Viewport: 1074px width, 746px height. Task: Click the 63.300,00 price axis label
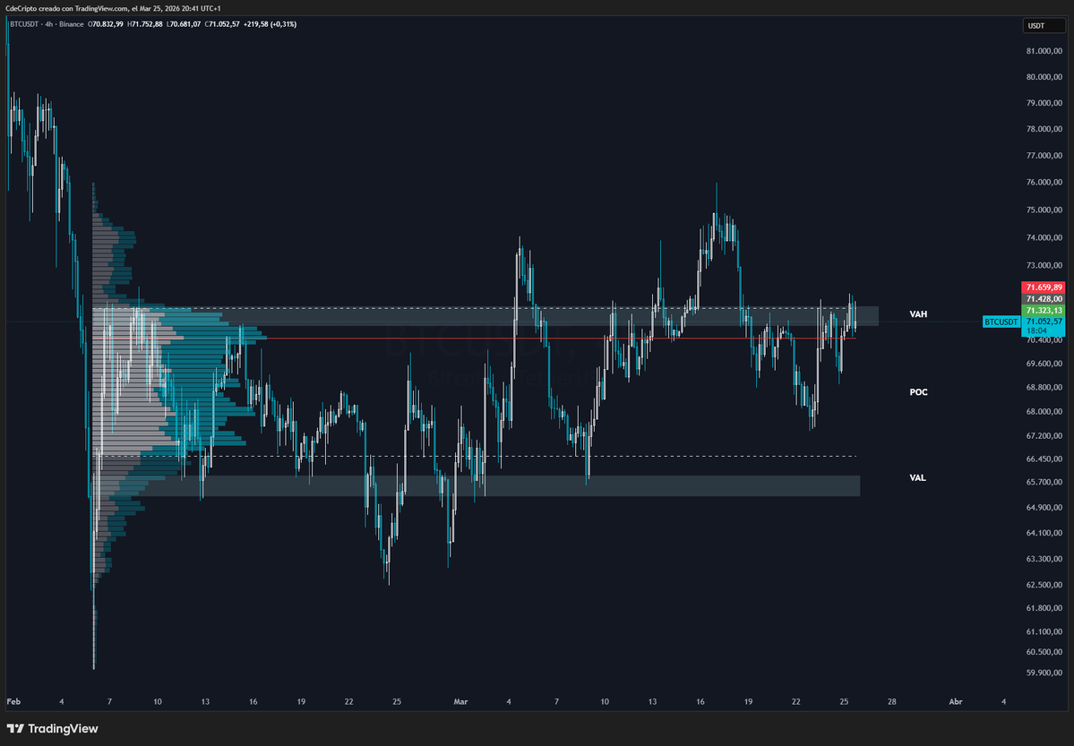click(1044, 558)
